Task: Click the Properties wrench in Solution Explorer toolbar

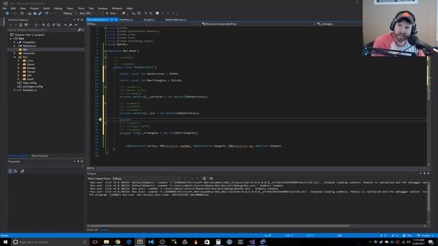Action: (70, 25)
